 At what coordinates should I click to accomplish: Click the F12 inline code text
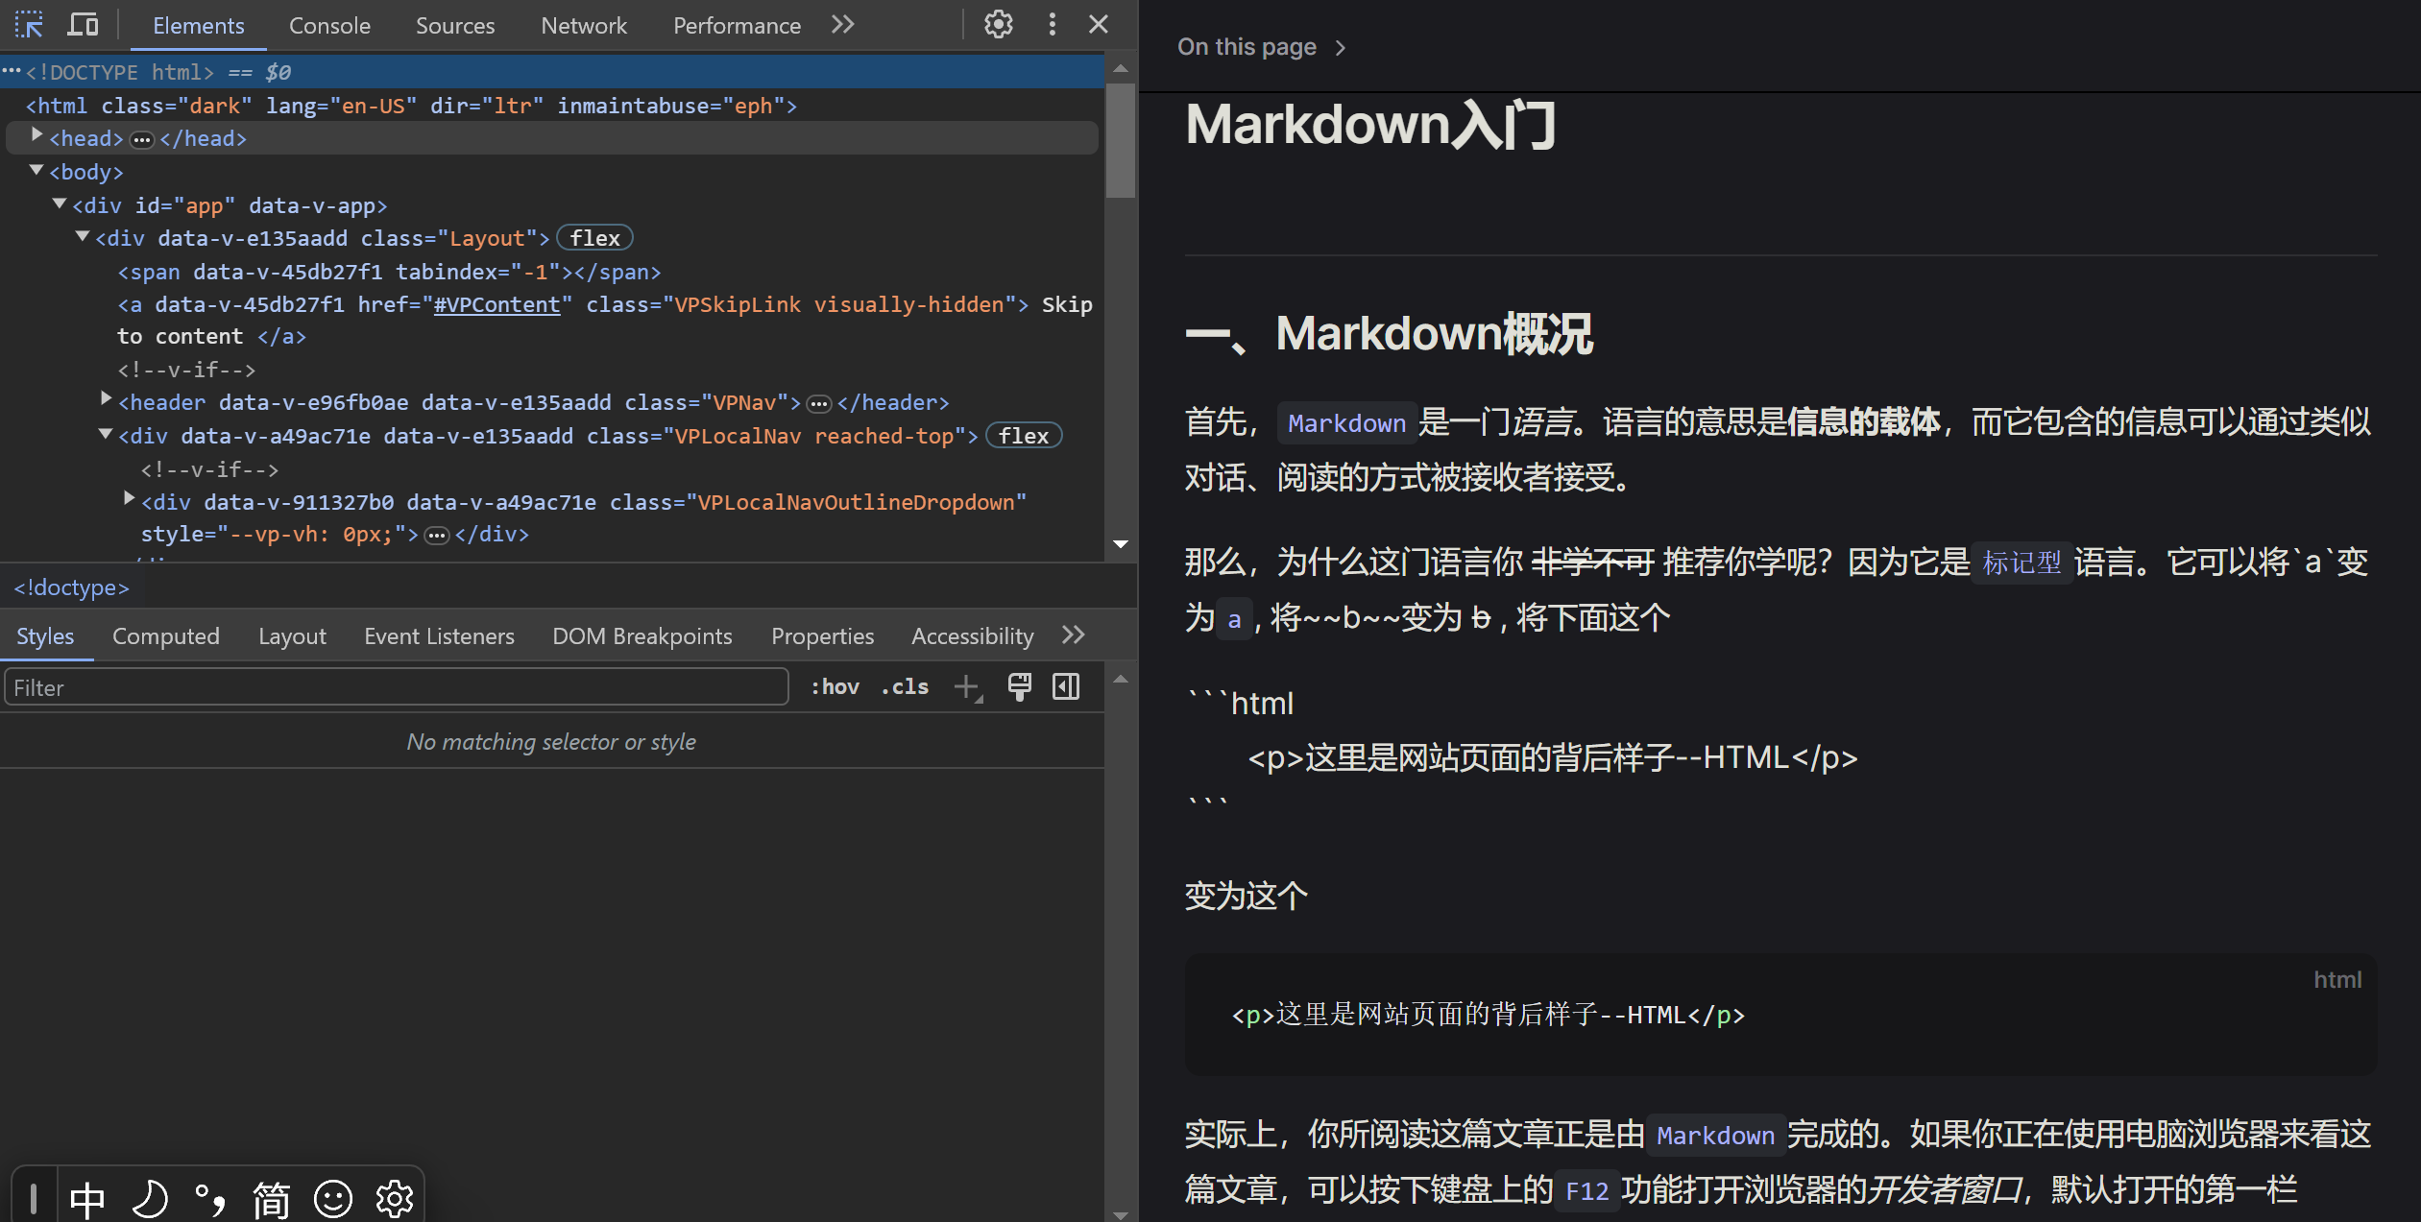coord(1586,1191)
